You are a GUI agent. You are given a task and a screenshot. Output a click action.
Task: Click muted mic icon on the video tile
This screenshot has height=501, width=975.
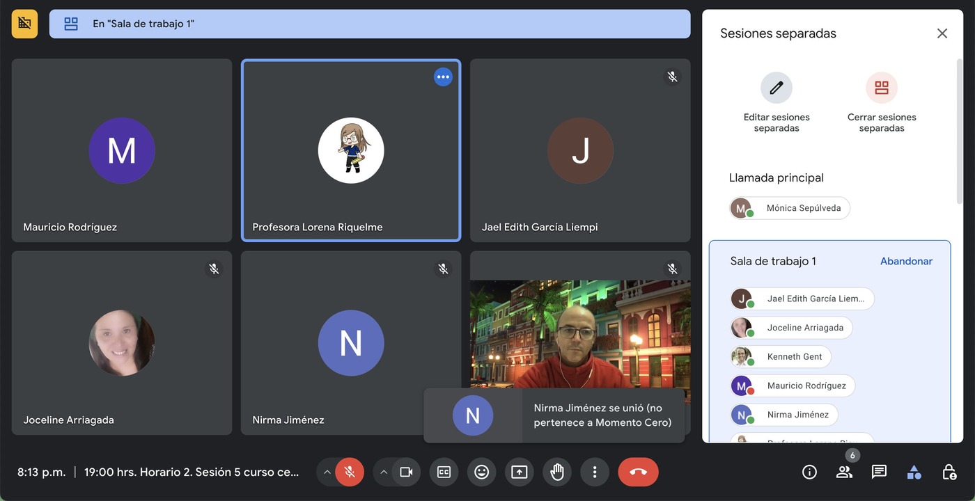672,269
